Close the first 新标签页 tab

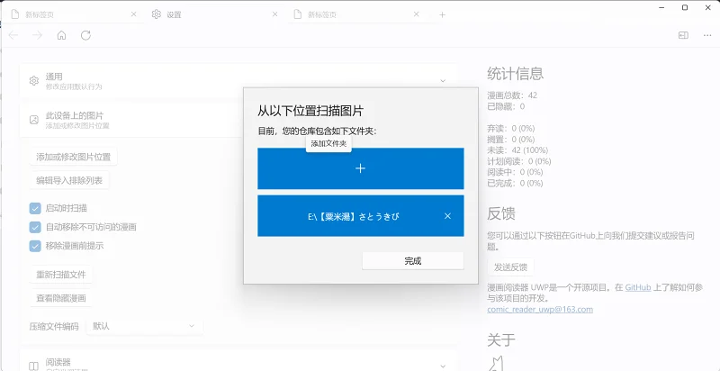pos(133,14)
